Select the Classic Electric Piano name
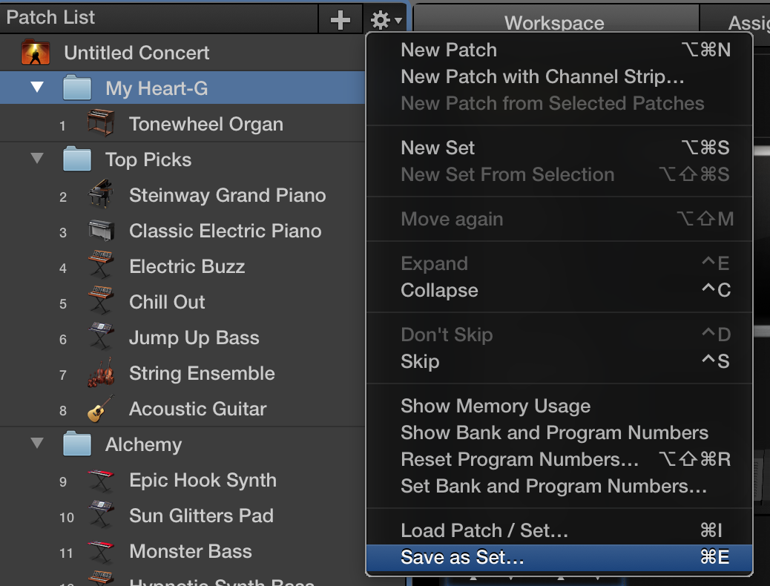770x586 pixels. pos(226,231)
